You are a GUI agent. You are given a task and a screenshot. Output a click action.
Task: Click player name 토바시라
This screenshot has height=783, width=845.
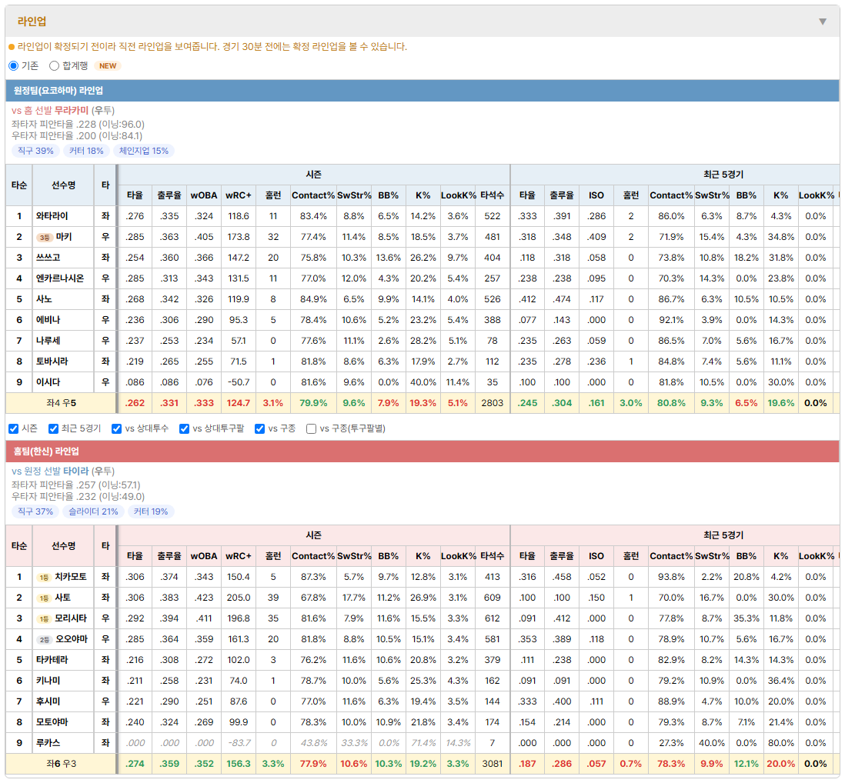pos(52,362)
